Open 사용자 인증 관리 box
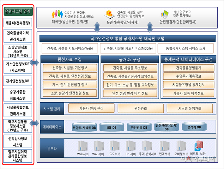The height and width of the screenshot is (169, 224). click(x=91, y=109)
